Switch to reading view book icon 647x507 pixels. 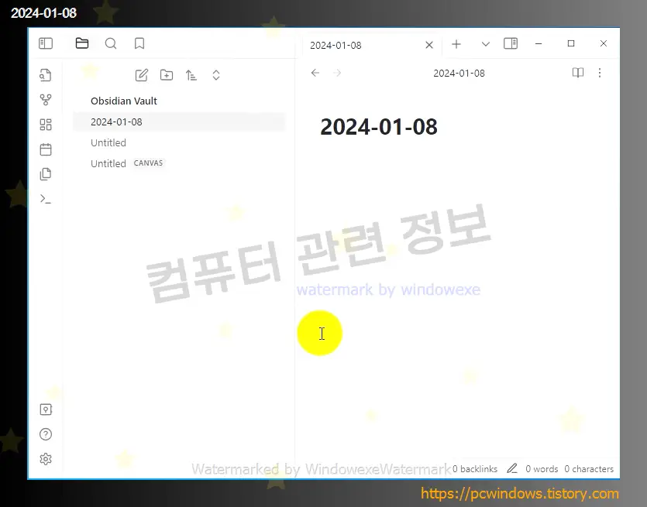point(578,73)
